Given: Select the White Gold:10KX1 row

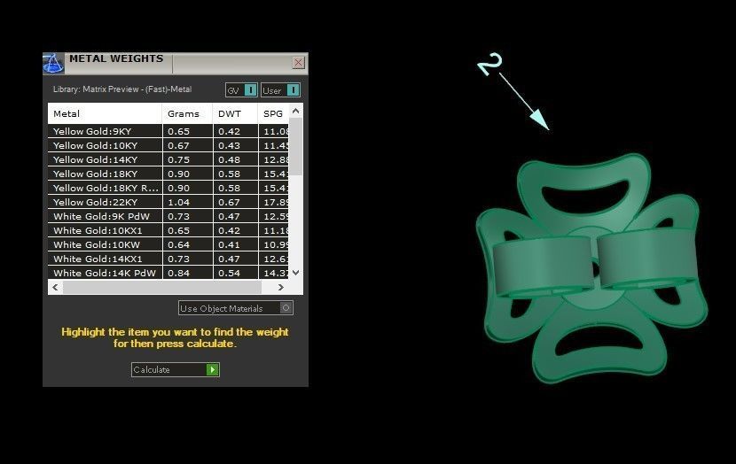Looking at the screenshot, I should point(168,230).
